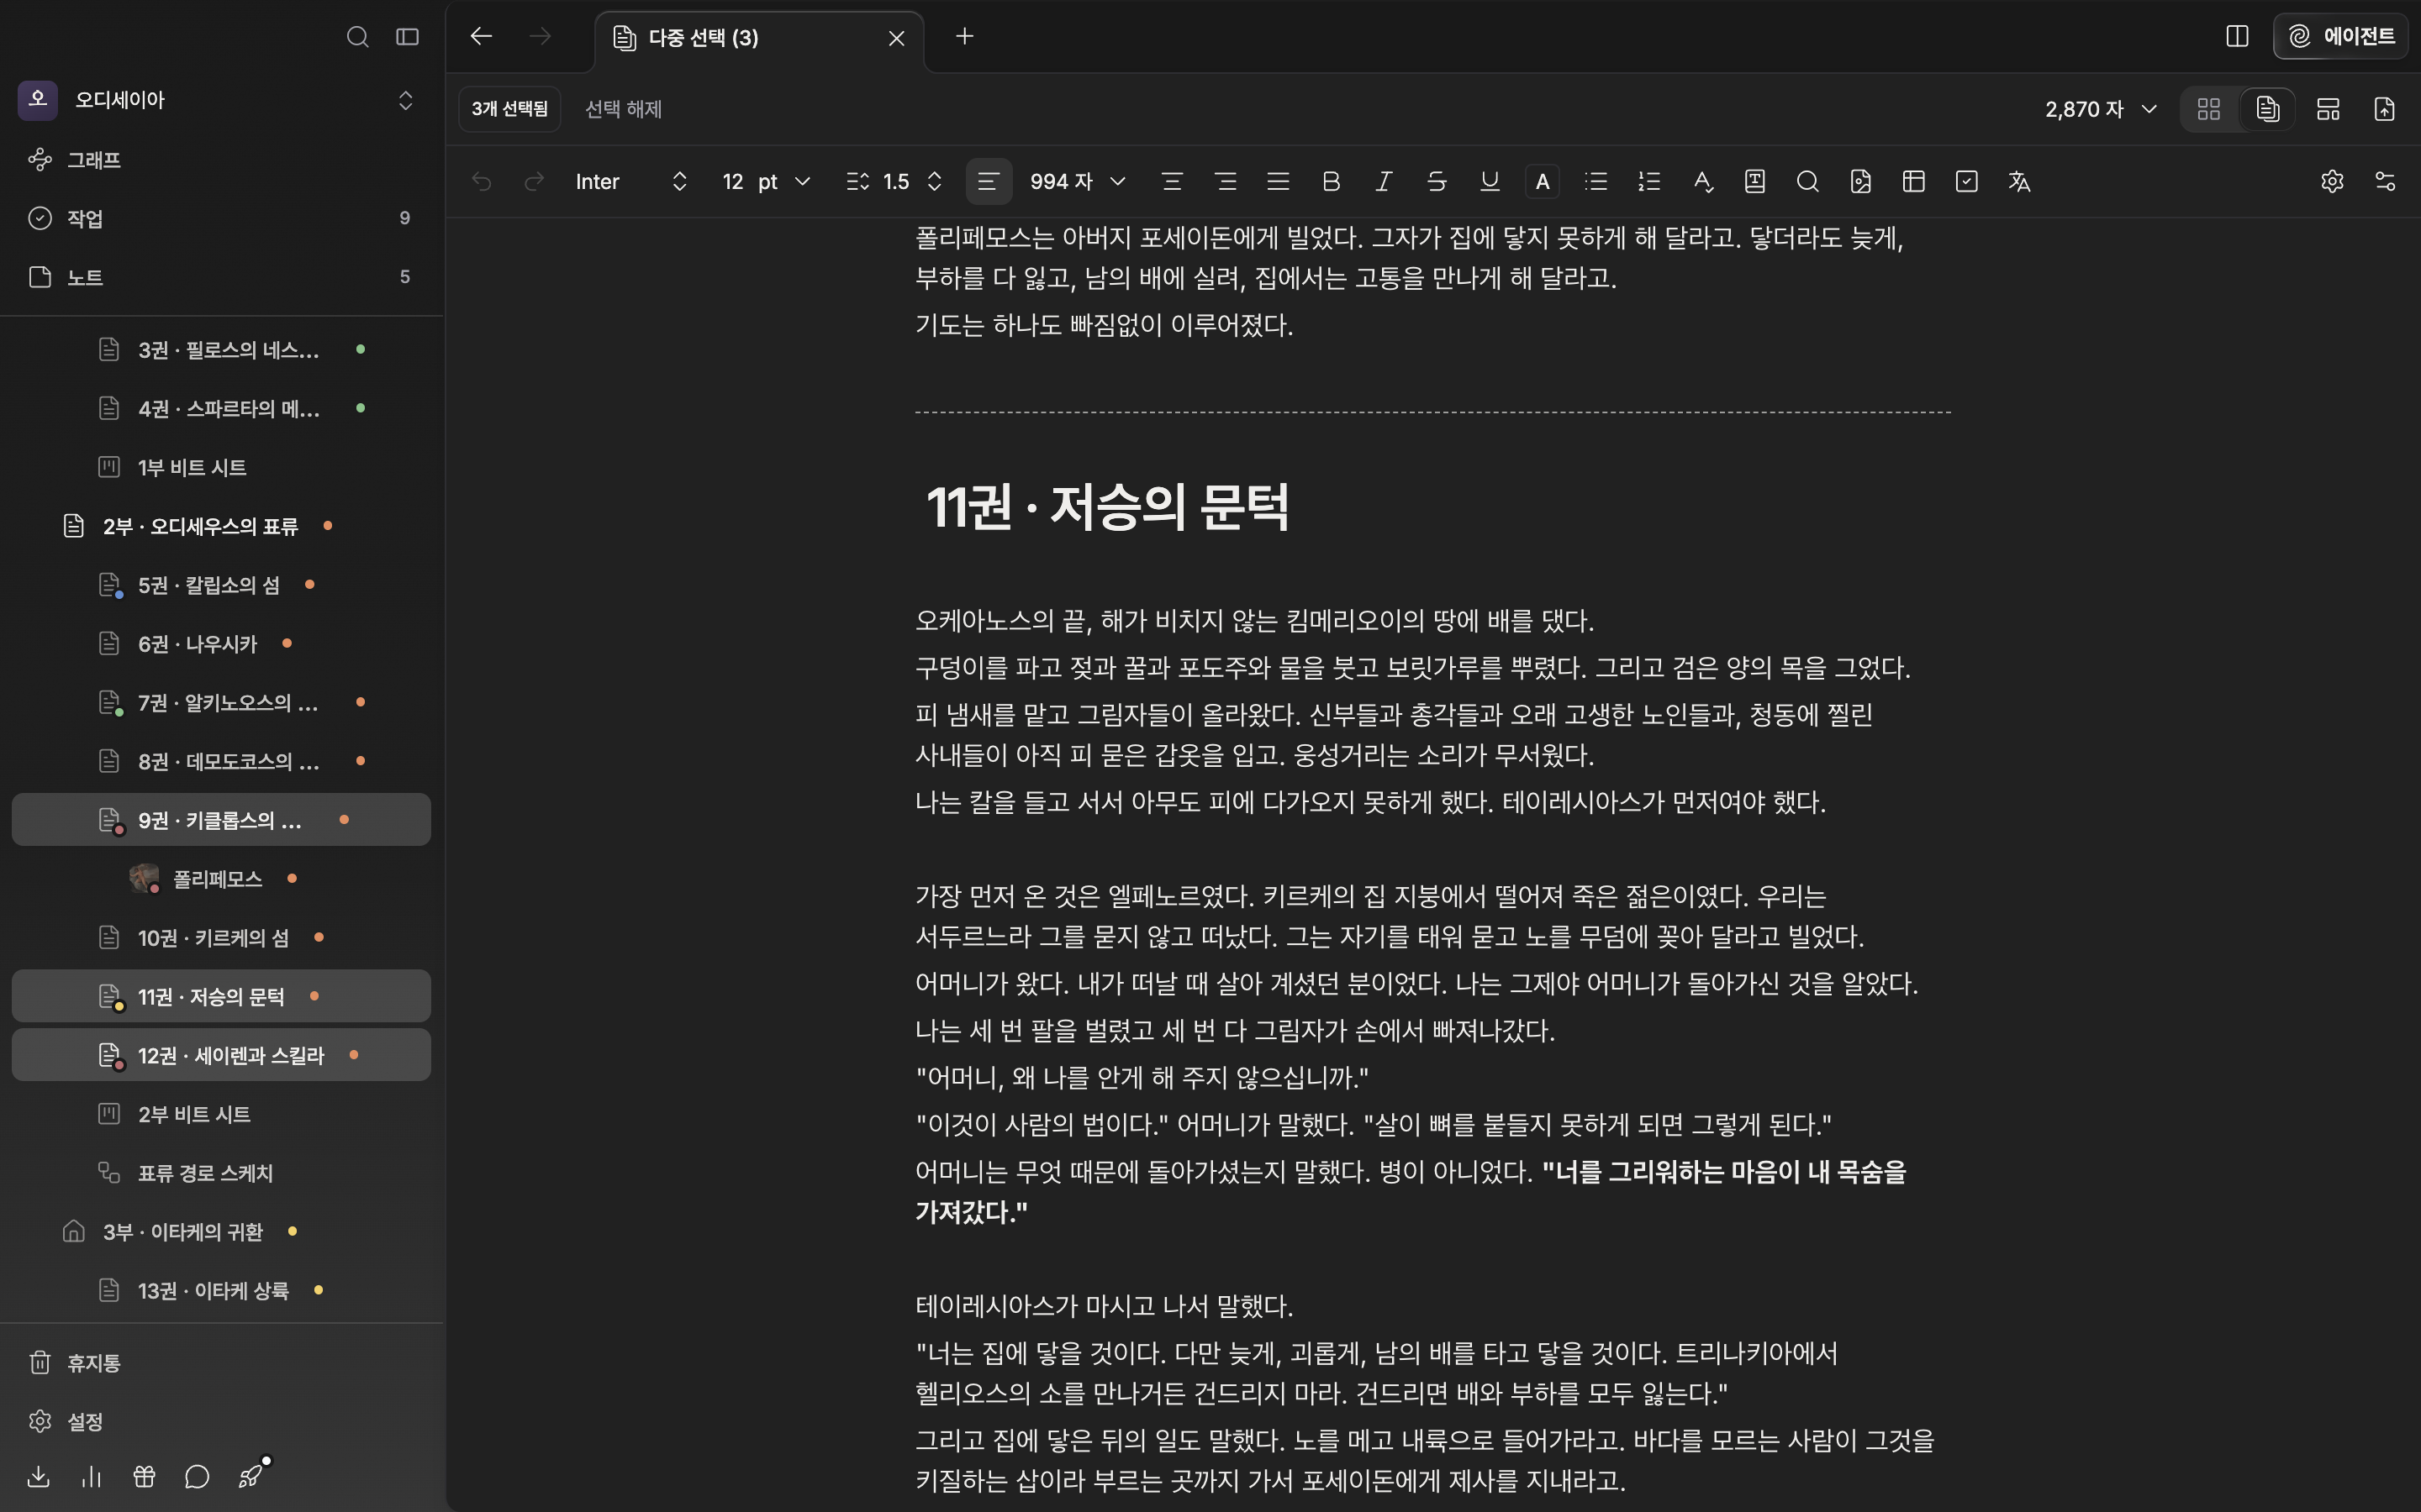Viewport: 2421px width, 1512px height.
Task: Toggle bold formatting
Action: (1331, 181)
